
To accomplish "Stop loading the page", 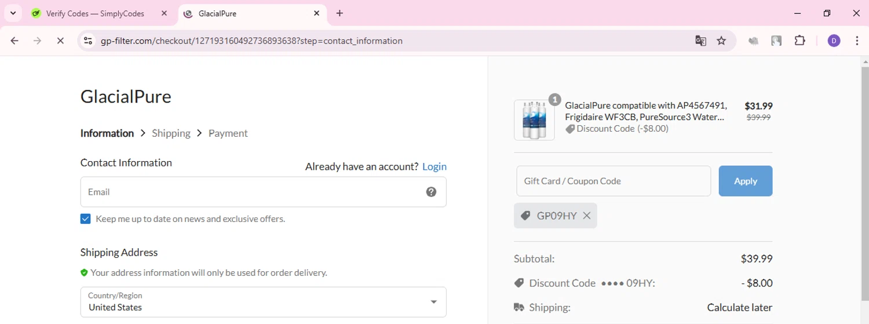I will click(x=60, y=41).
